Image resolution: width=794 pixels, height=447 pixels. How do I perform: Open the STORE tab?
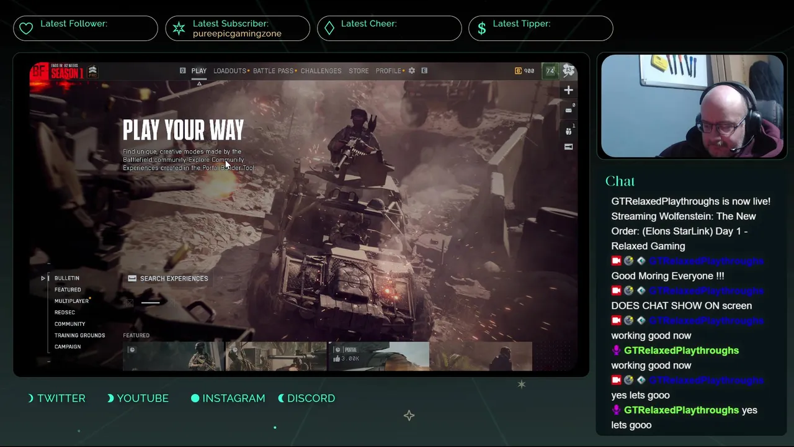click(x=359, y=71)
